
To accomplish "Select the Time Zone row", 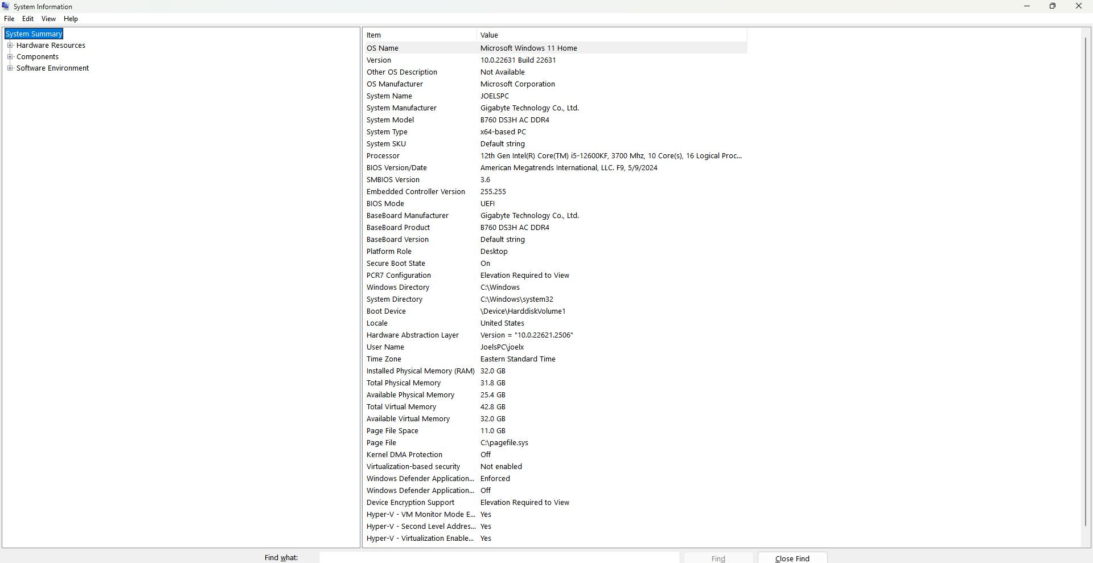I will [x=556, y=359].
